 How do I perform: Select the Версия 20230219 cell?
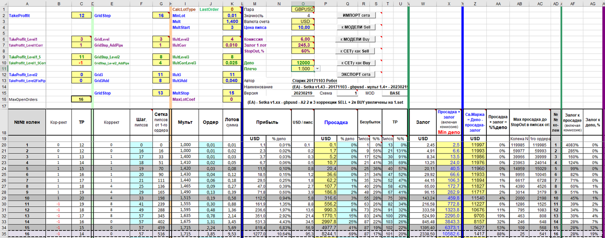[x=303, y=93]
